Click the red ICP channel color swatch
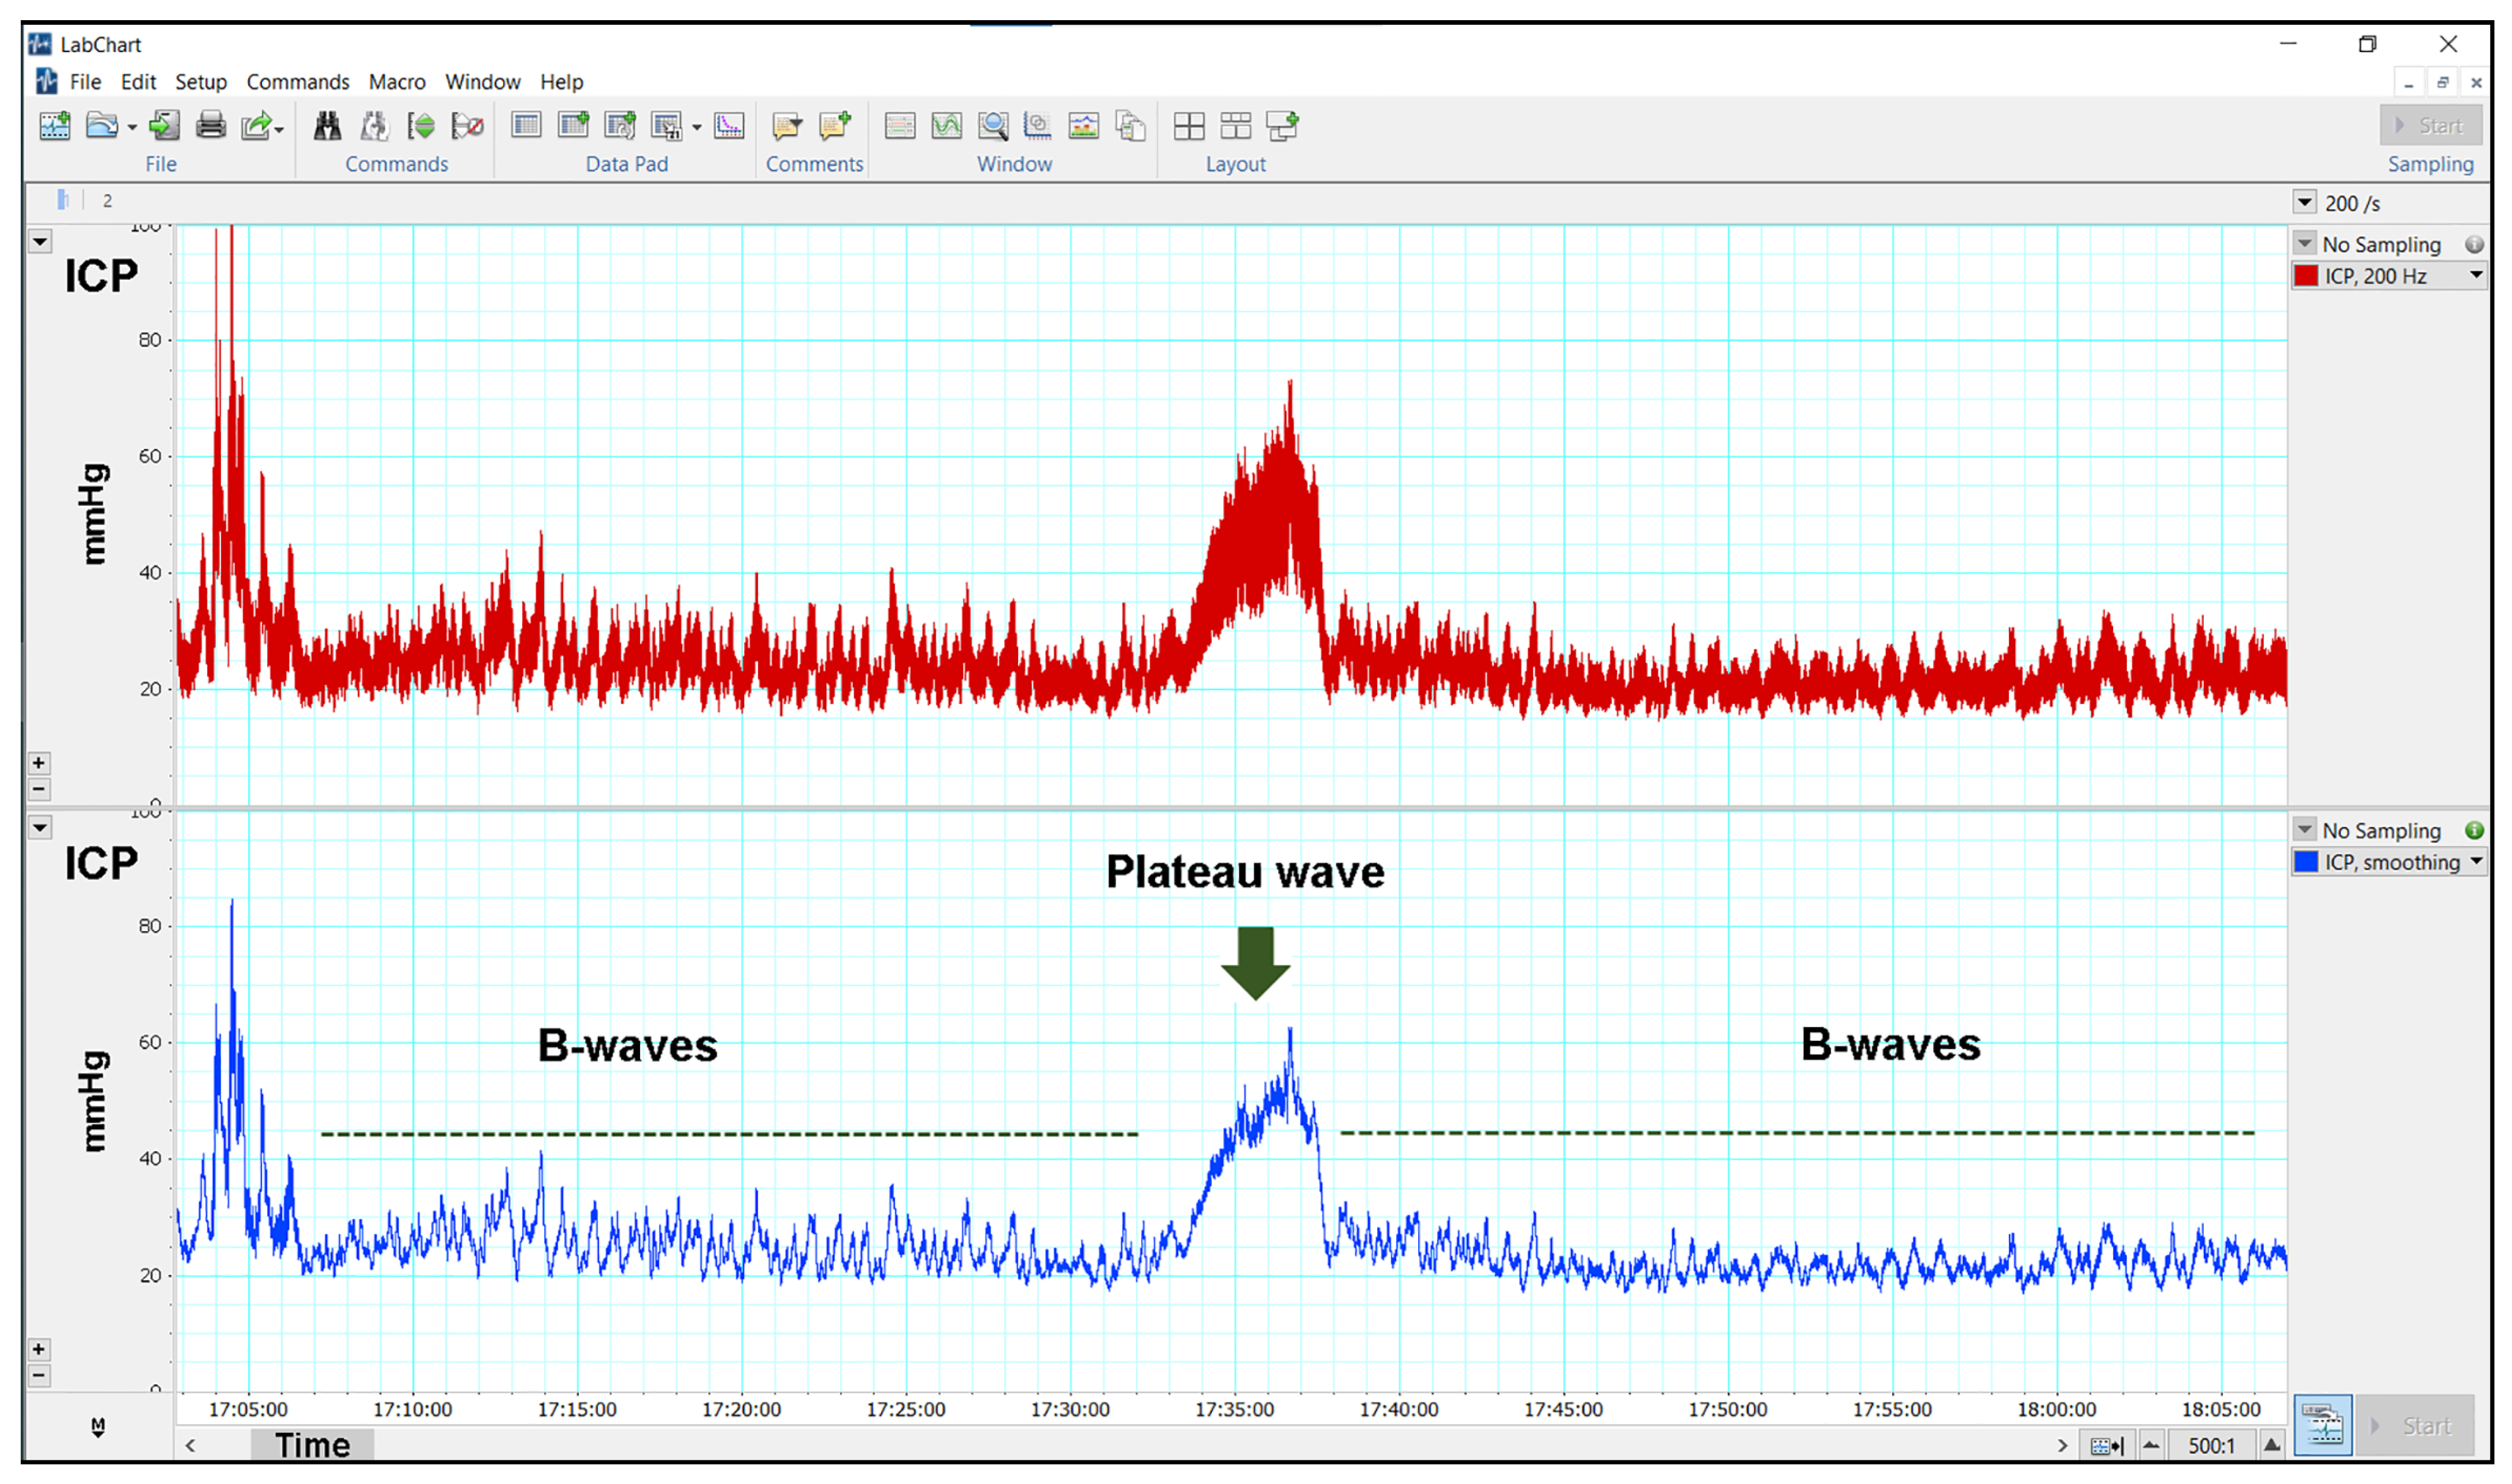 (2306, 276)
